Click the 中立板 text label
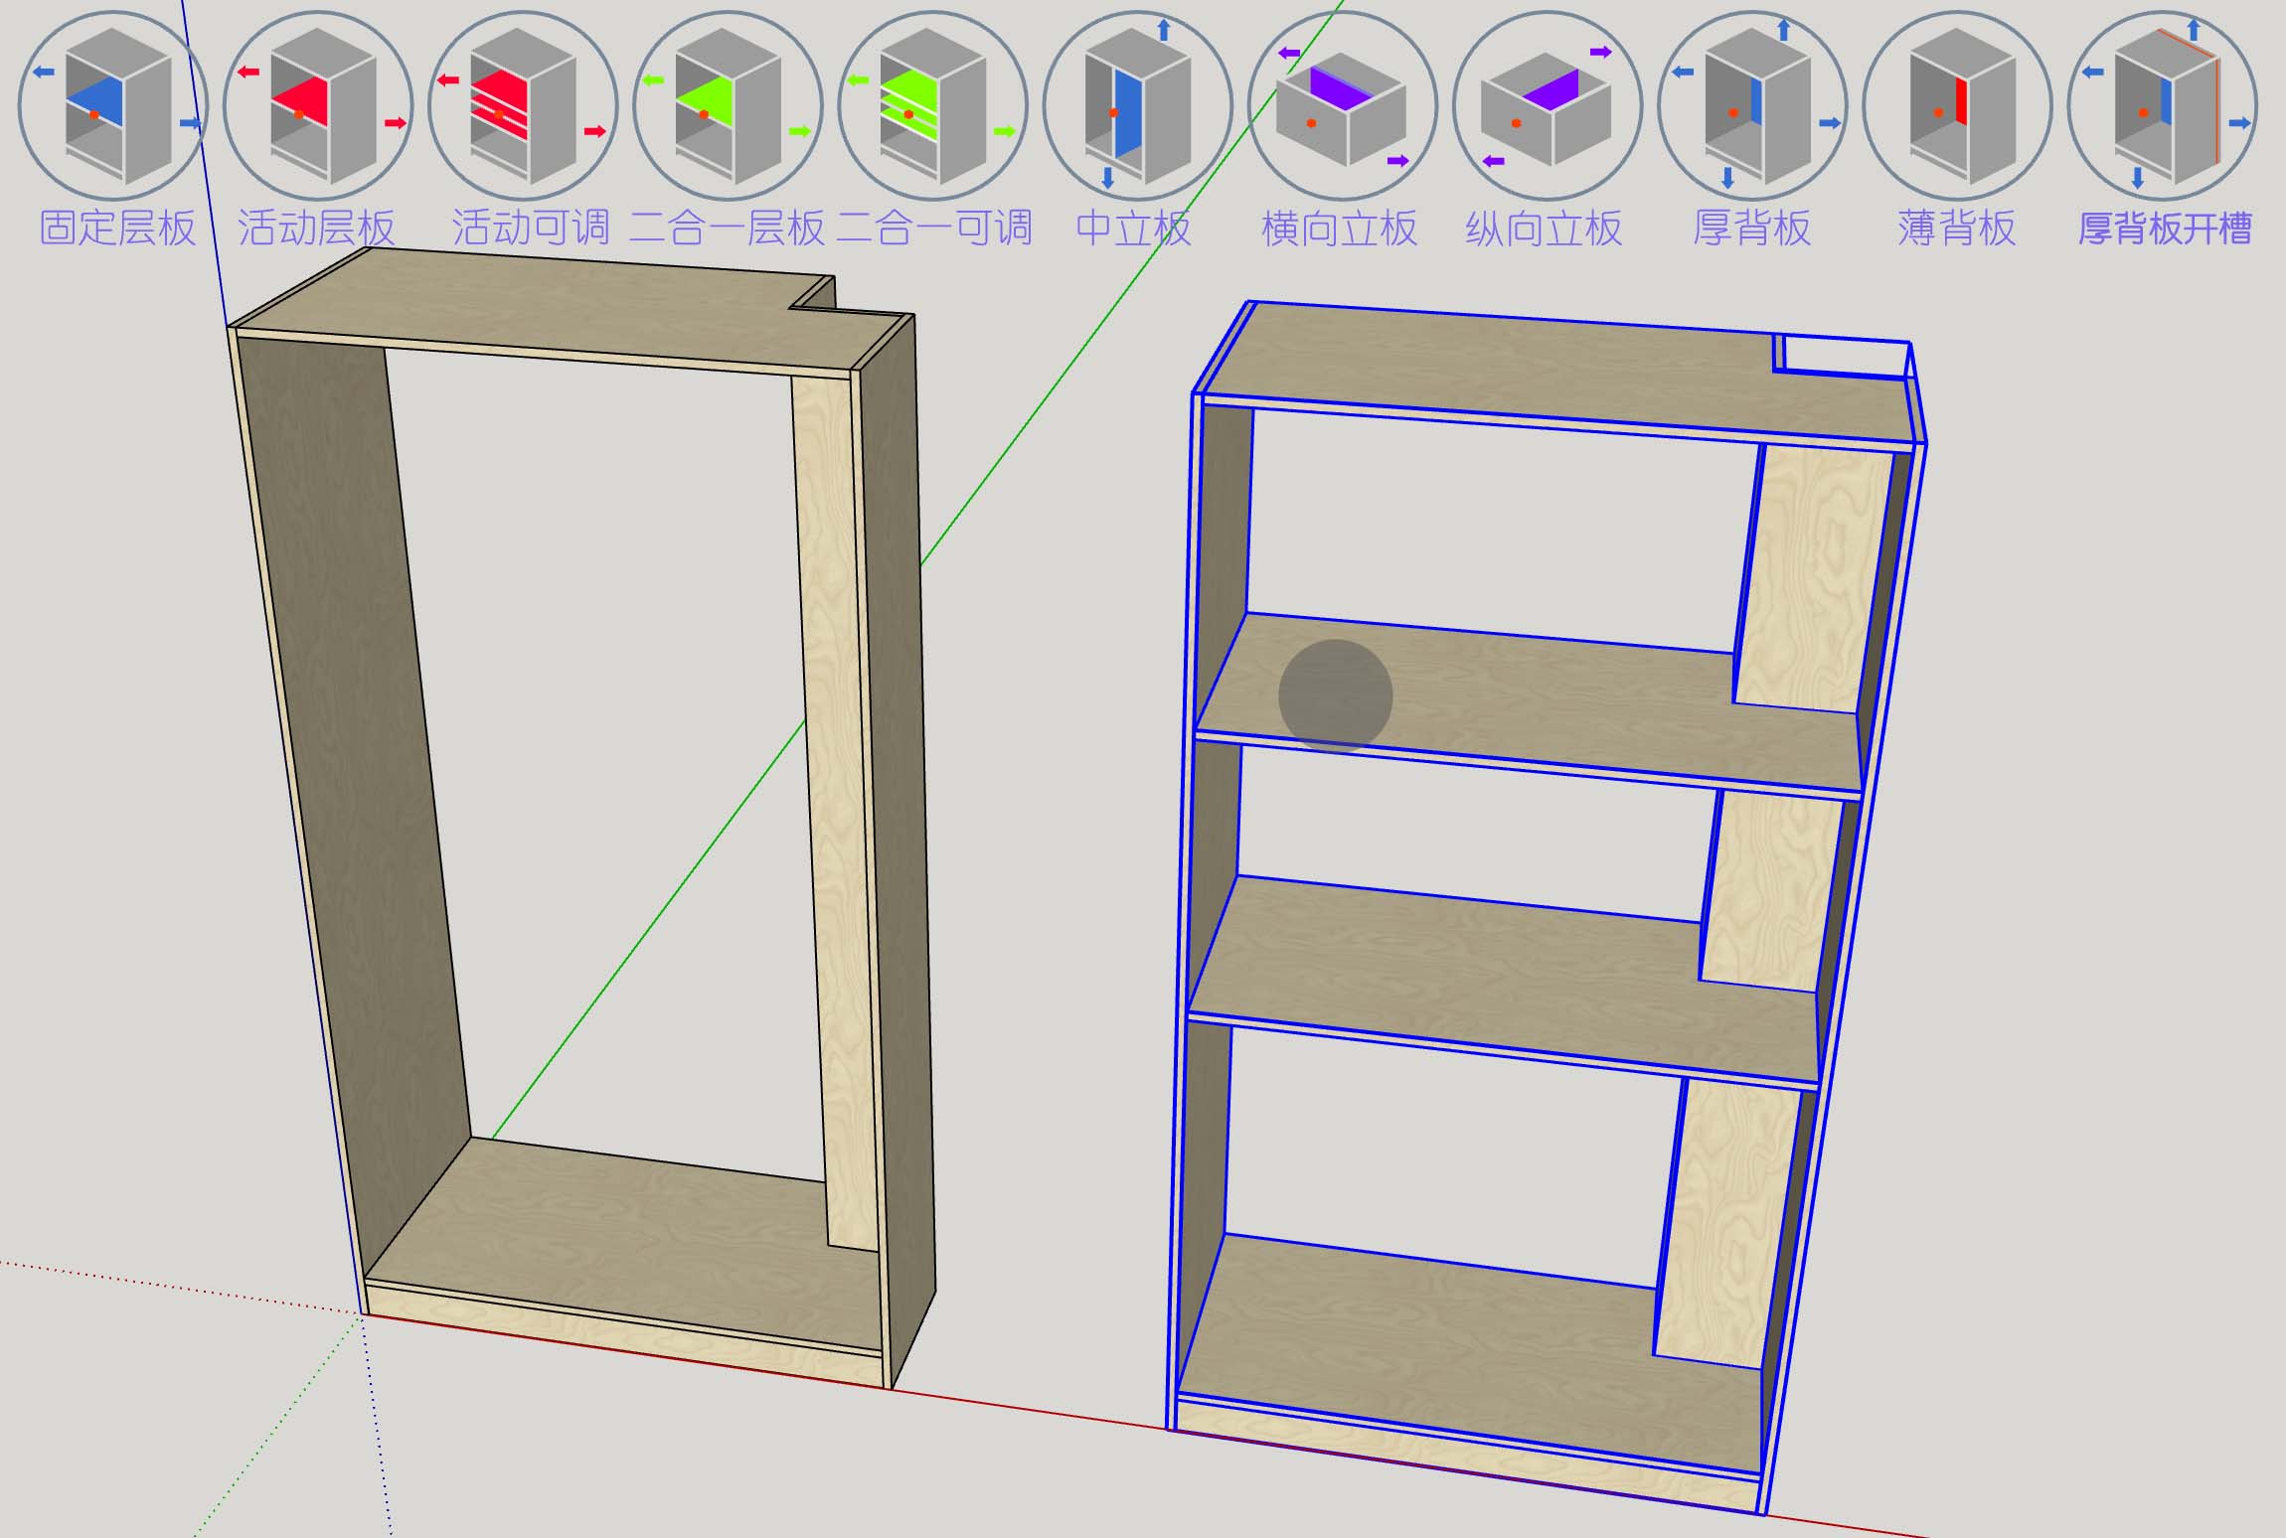The image size is (2286, 1538). coord(1133,229)
